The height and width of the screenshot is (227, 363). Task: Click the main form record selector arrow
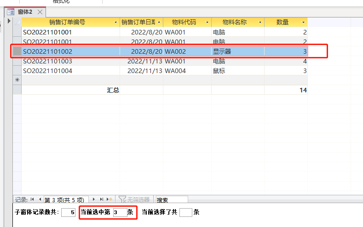(x=9, y=21)
